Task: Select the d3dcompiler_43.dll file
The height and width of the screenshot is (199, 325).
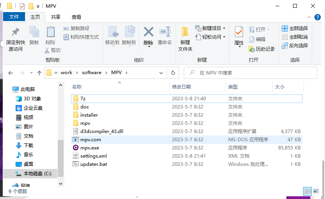Action: [186, 131]
